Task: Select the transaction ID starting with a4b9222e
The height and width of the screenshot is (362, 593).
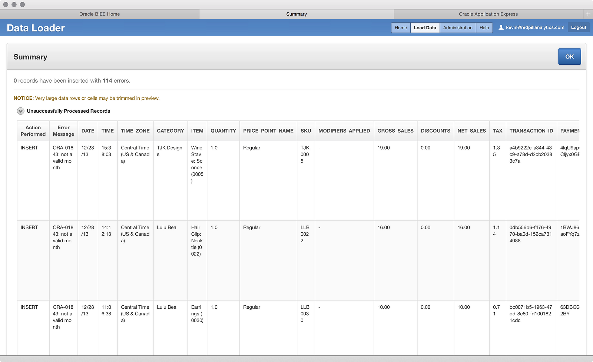Action: tap(531, 181)
